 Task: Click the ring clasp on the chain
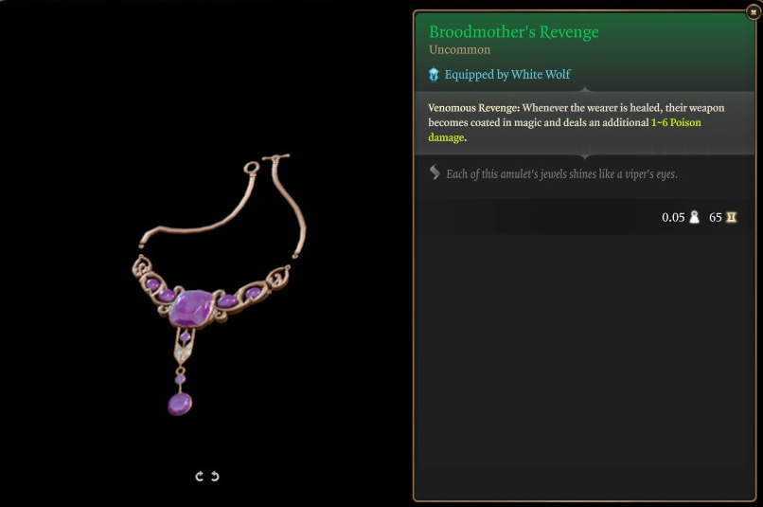tap(251, 168)
